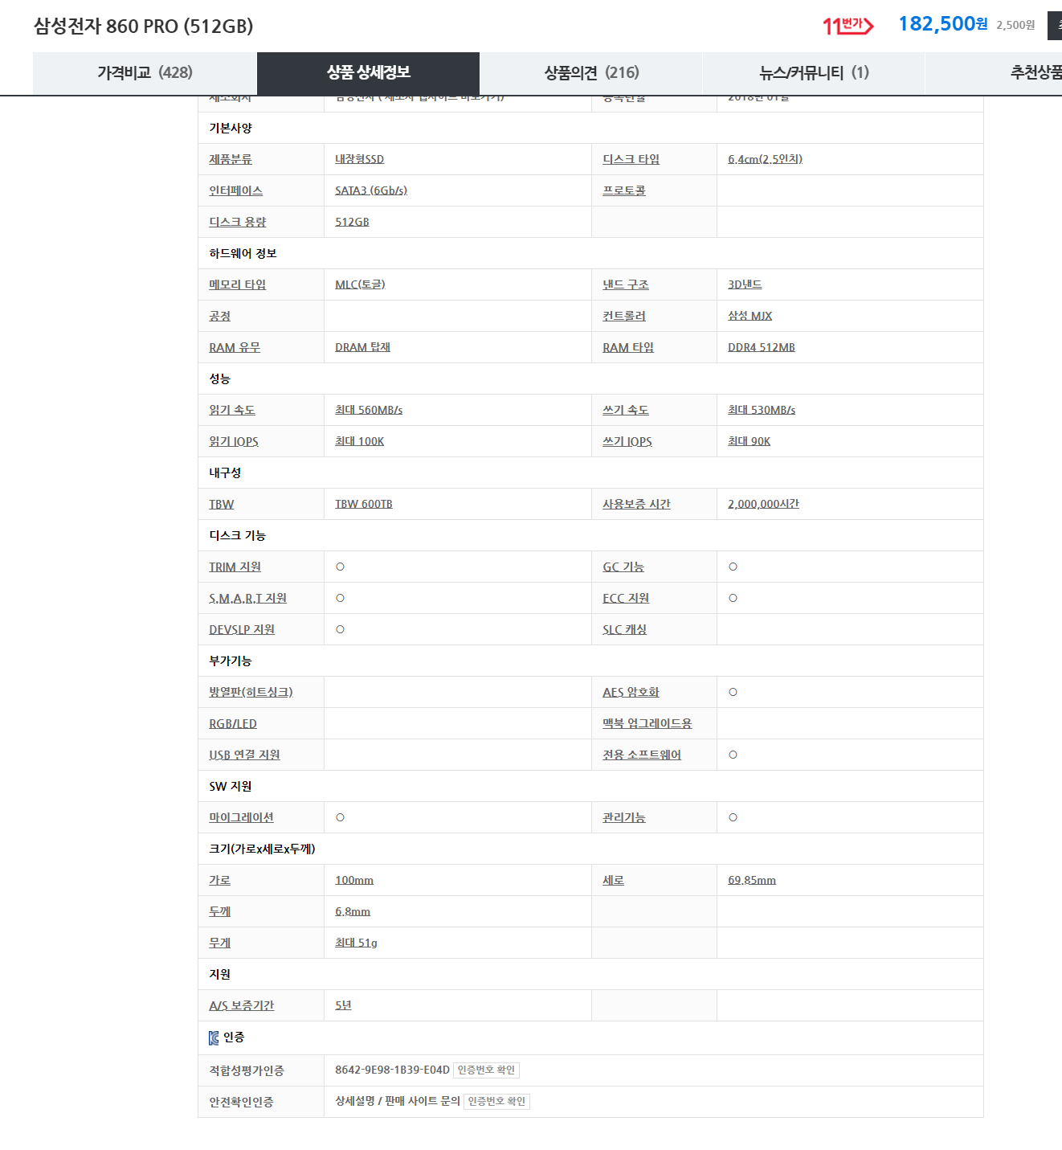
Task: Click the 512GB capacity link
Action: click(352, 222)
